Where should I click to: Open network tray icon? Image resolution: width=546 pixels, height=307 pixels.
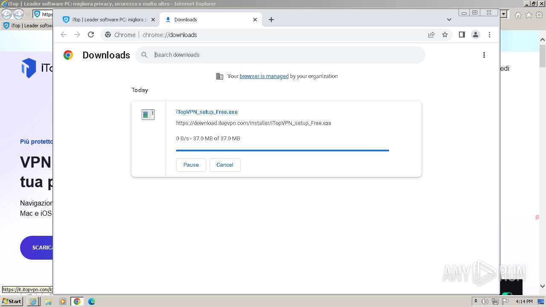coord(495,301)
